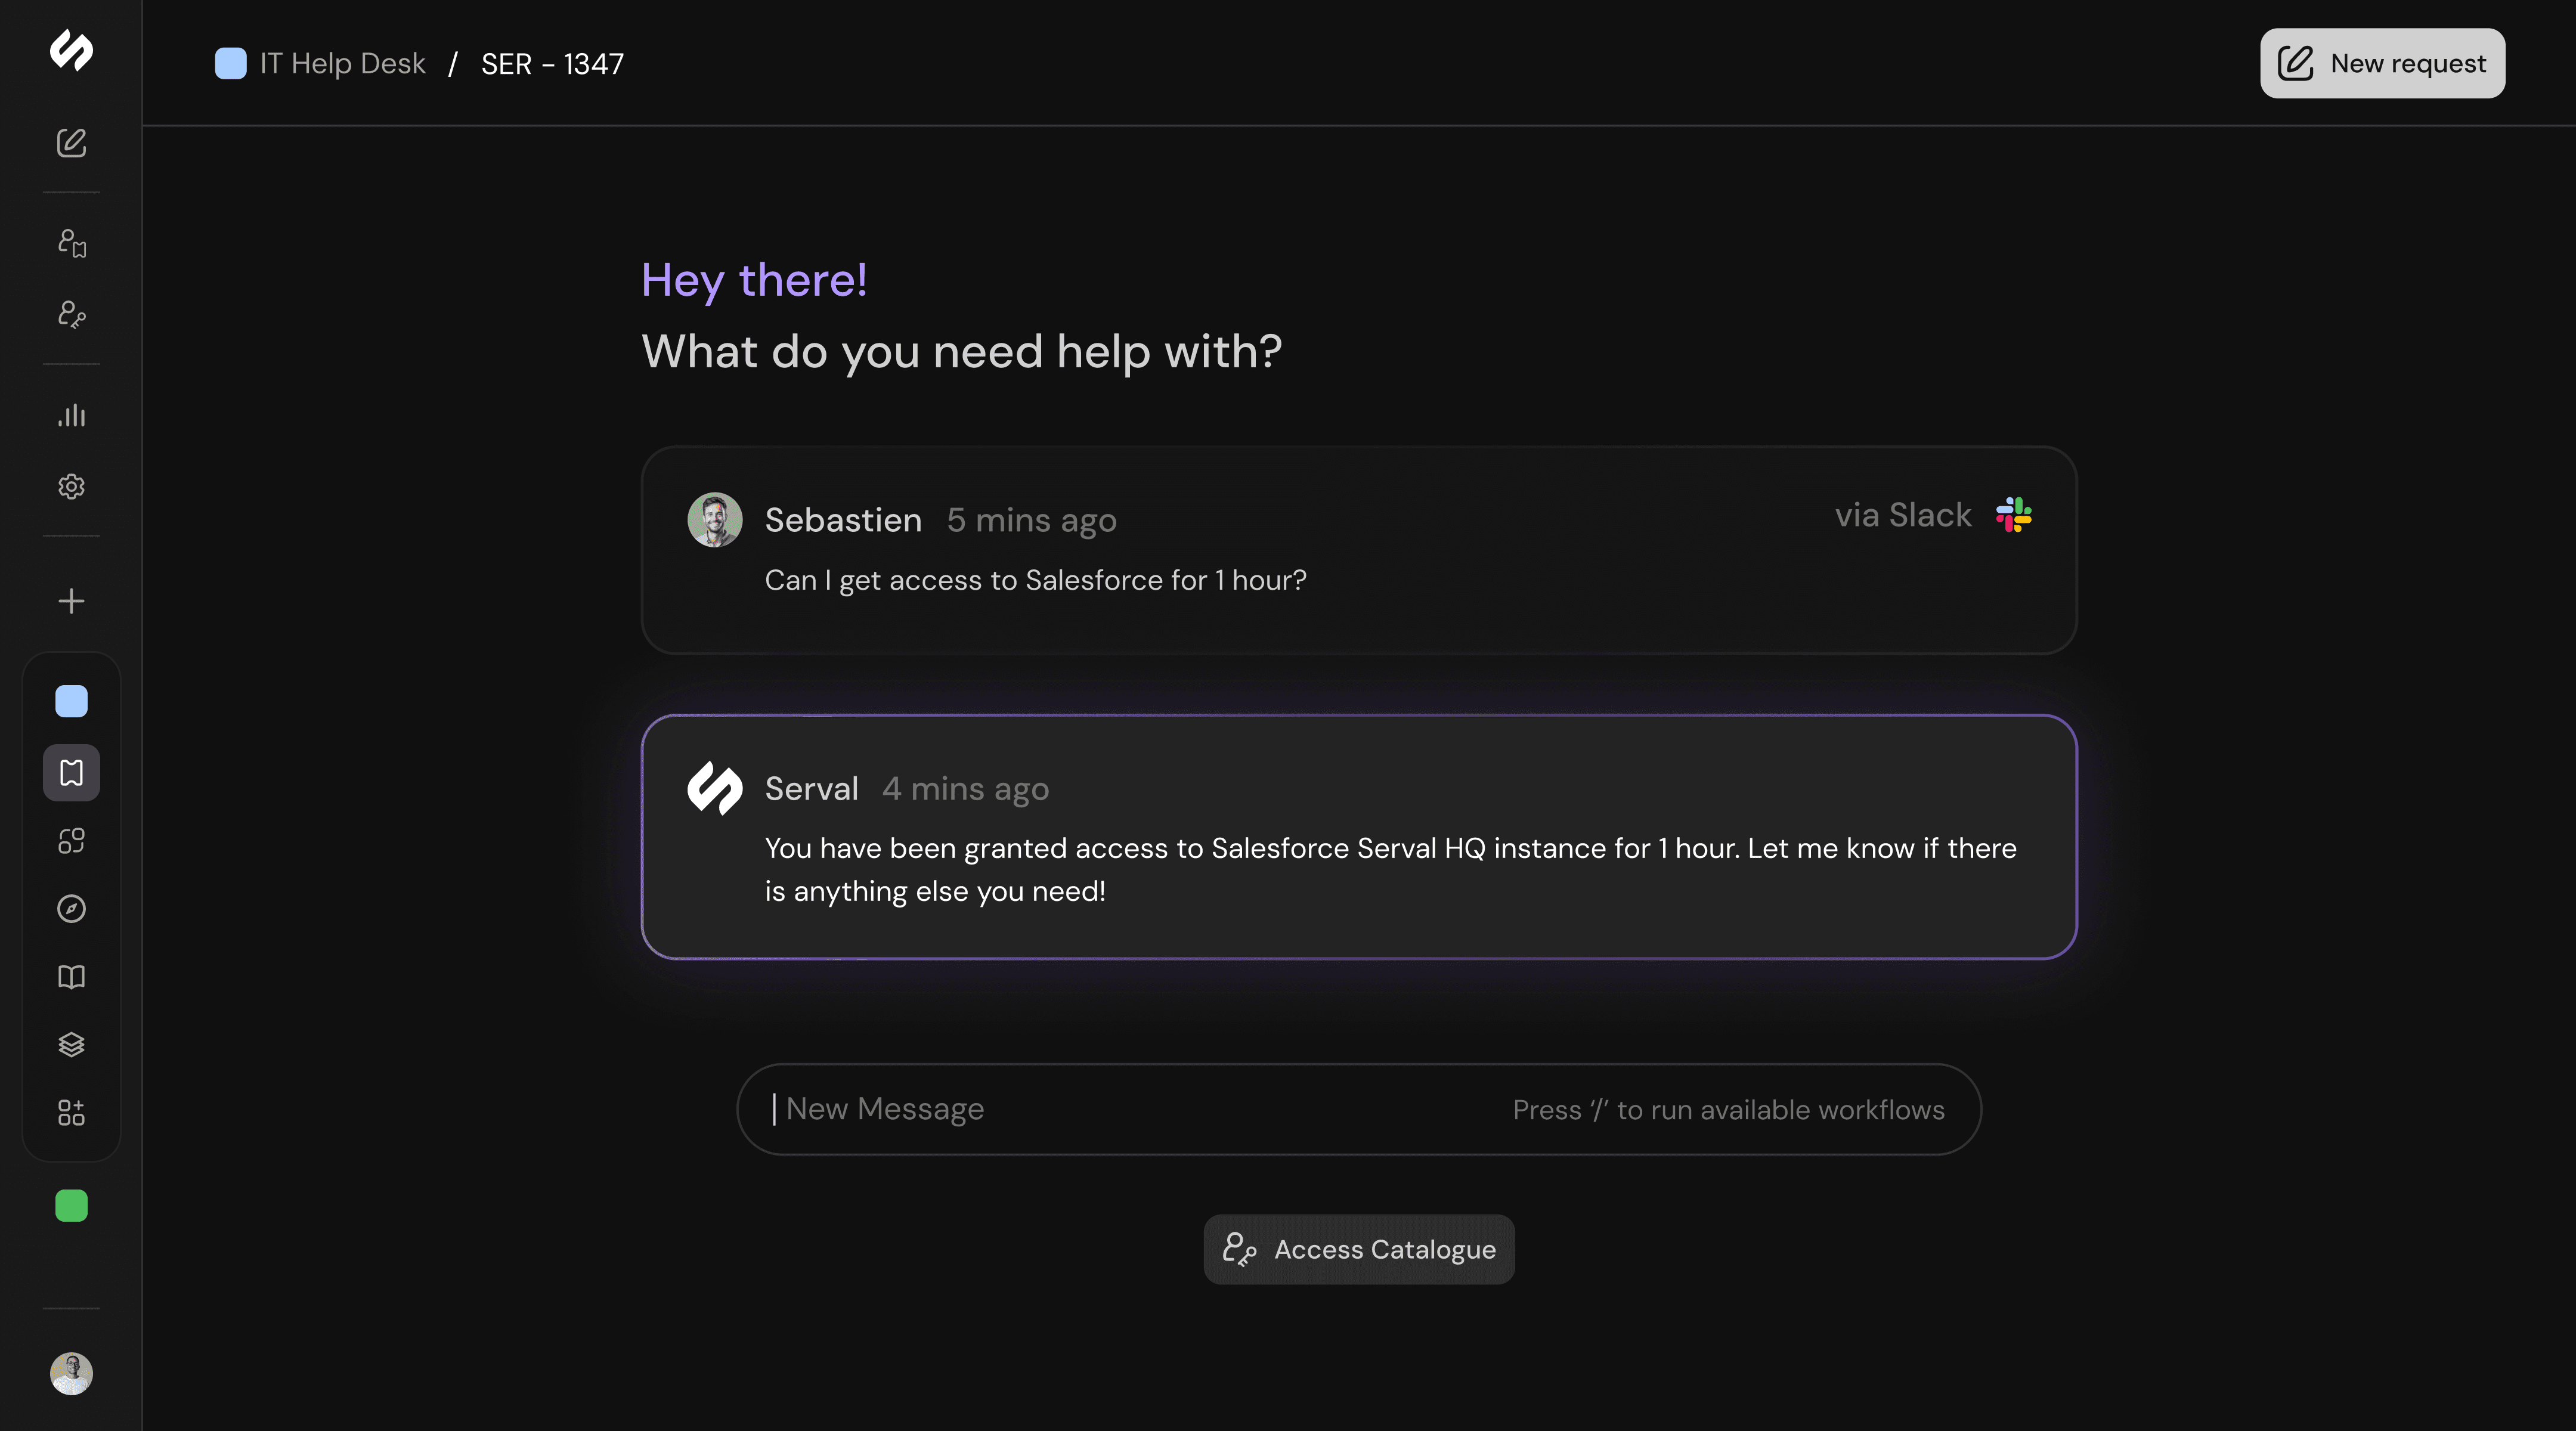Select the highlighted bookmark icon in sidebar
Image resolution: width=2576 pixels, height=1431 pixels.
[71, 772]
